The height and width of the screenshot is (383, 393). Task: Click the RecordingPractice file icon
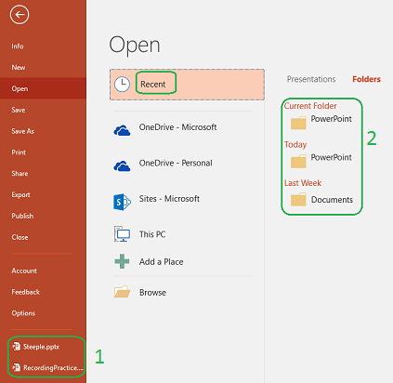16,367
